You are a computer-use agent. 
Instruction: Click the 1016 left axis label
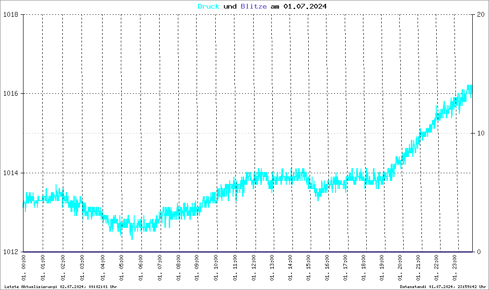11,94
